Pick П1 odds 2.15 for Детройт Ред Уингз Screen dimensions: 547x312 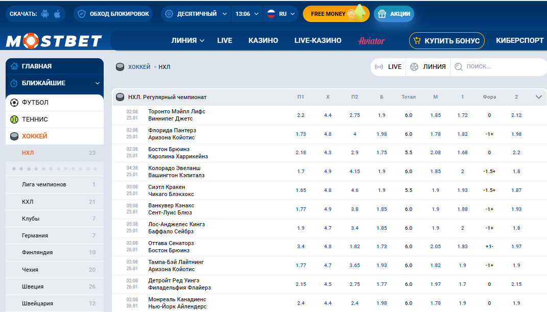[301, 284]
